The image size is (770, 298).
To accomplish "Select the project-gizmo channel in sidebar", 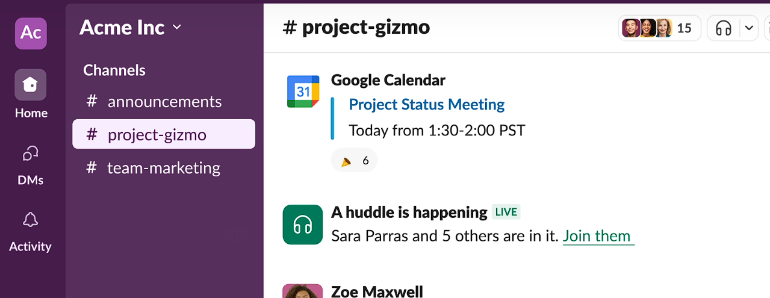I will [x=164, y=134].
